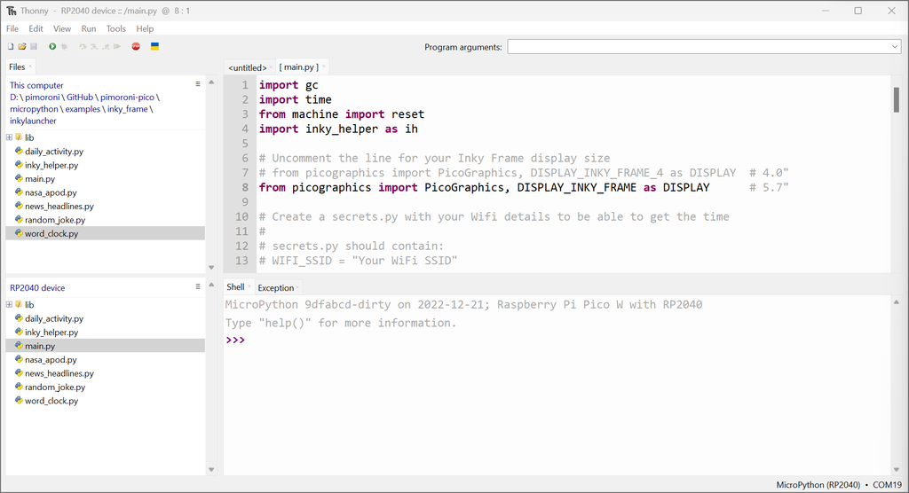Open the Tools menu
The width and height of the screenshot is (909, 493).
pos(116,28)
